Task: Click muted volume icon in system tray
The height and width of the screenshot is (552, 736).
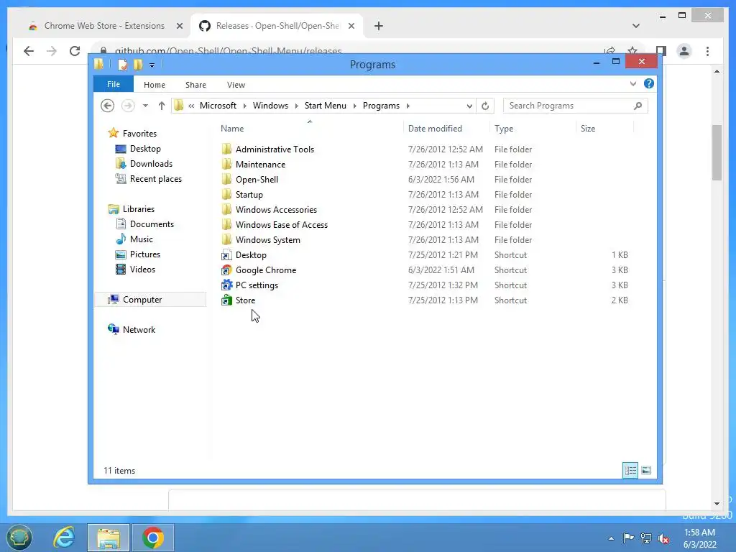Action: click(663, 538)
